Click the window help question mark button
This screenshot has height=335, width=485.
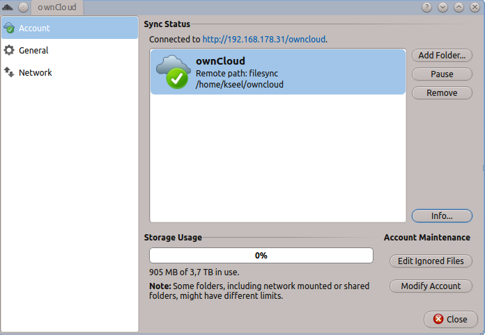point(426,7)
